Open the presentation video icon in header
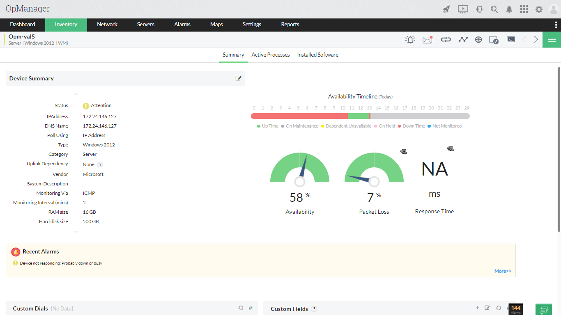This screenshot has width=561, height=315. tap(463, 9)
